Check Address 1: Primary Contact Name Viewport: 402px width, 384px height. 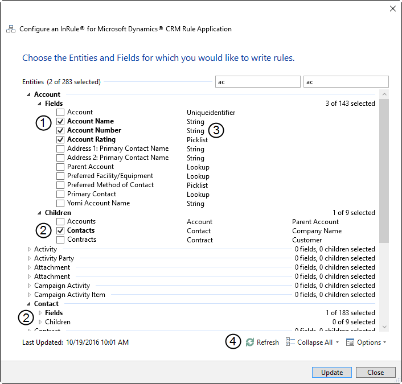tap(60, 148)
